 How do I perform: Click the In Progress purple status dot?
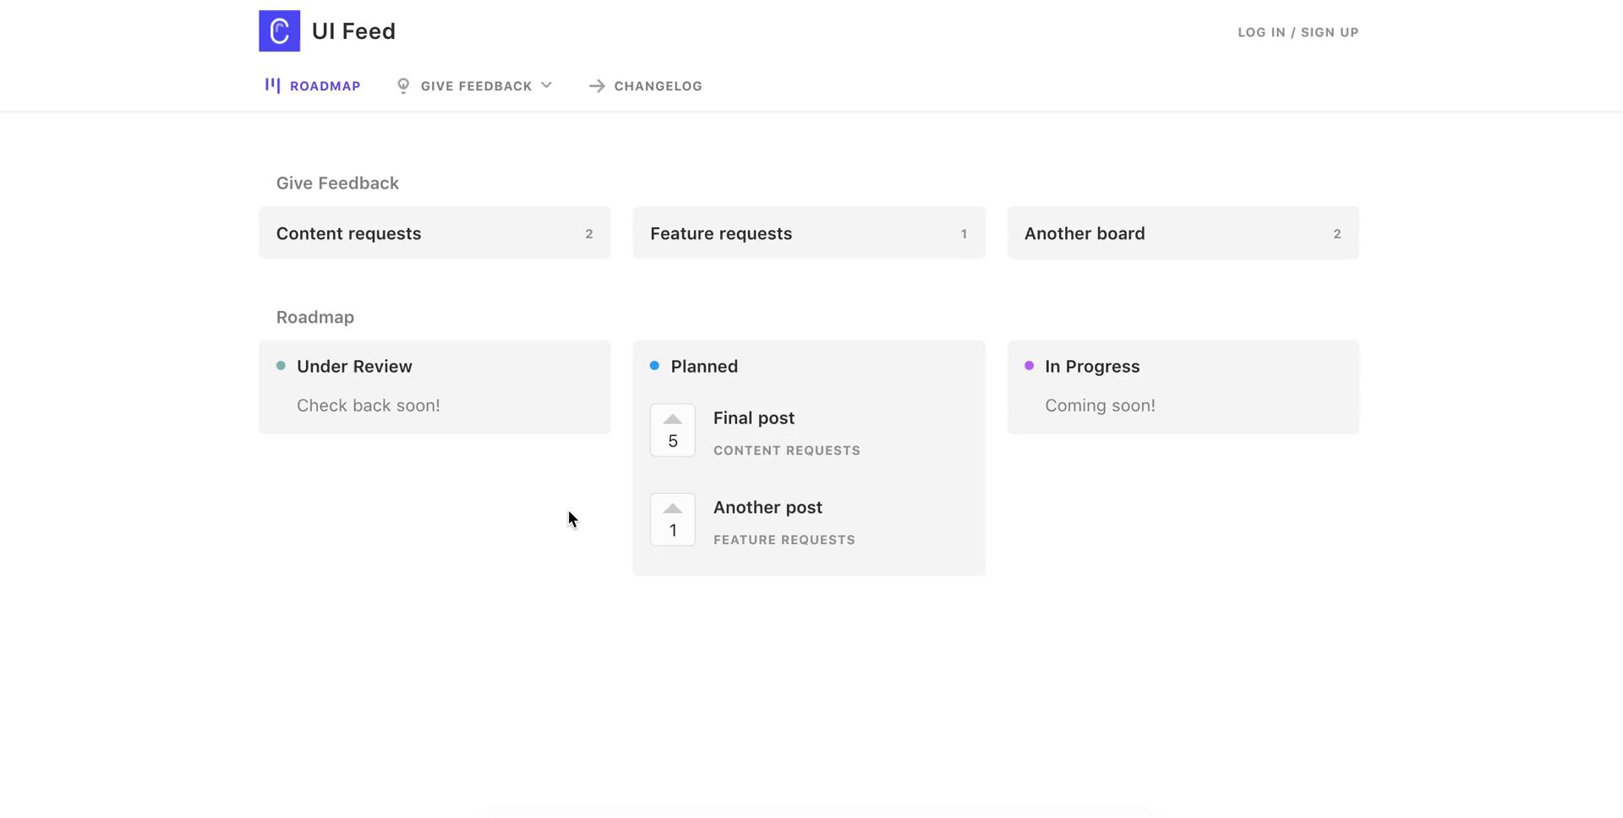pos(1029,366)
